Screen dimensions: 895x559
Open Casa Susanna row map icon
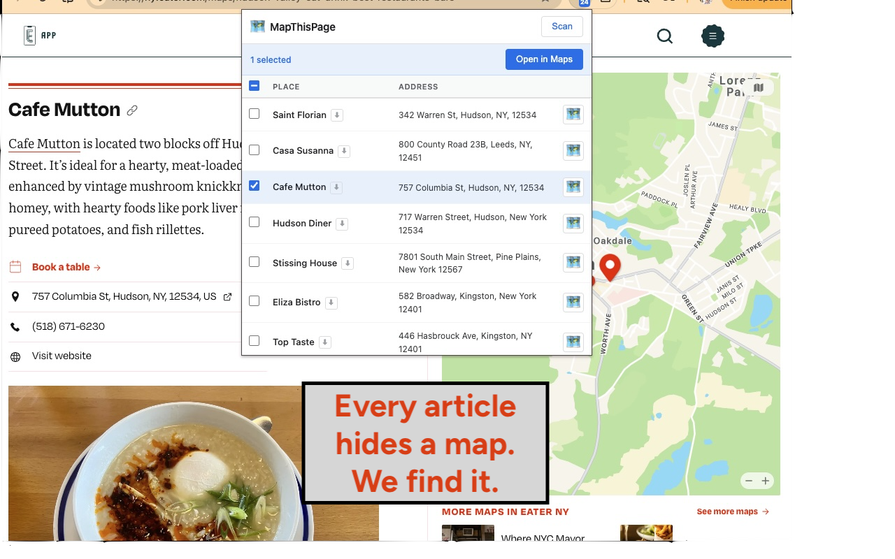point(573,150)
